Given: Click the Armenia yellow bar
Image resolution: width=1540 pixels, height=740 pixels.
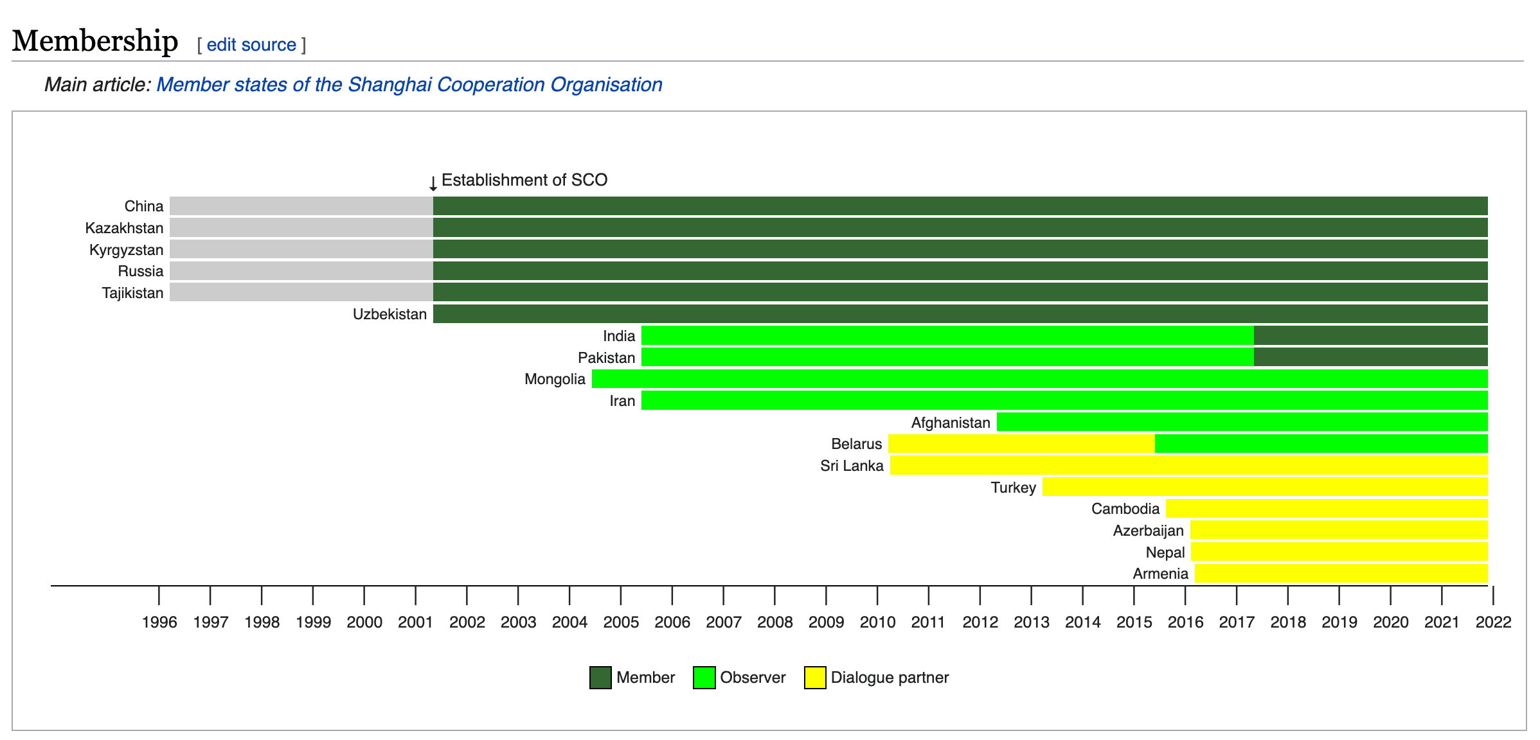Looking at the screenshot, I should [1341, 574].
